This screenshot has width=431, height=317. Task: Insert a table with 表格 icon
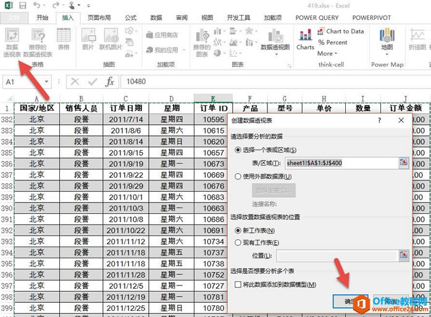[x=64, y=38]
